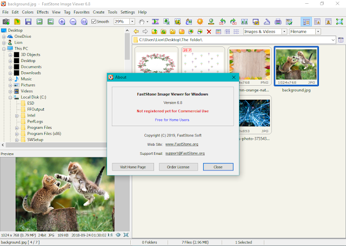Rotate the image right
346x246 pixels.
[x=234, y=22]
